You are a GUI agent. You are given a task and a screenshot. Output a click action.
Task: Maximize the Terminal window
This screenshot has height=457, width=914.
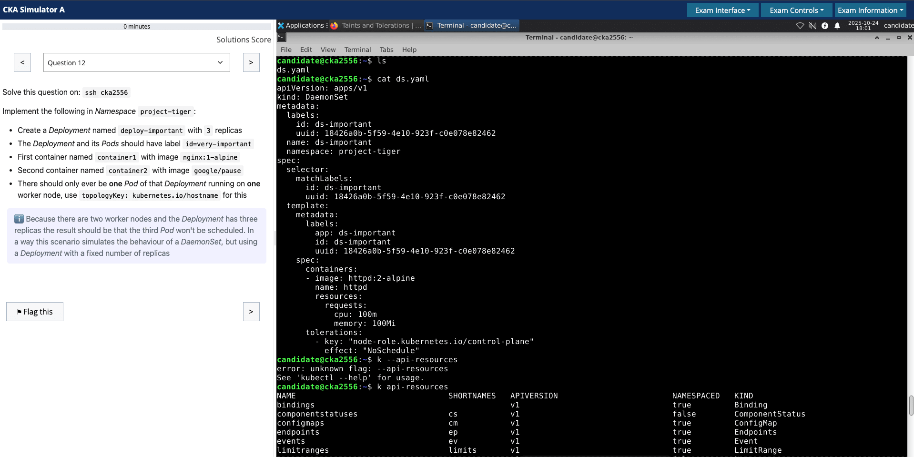click(x=899, y=38)
